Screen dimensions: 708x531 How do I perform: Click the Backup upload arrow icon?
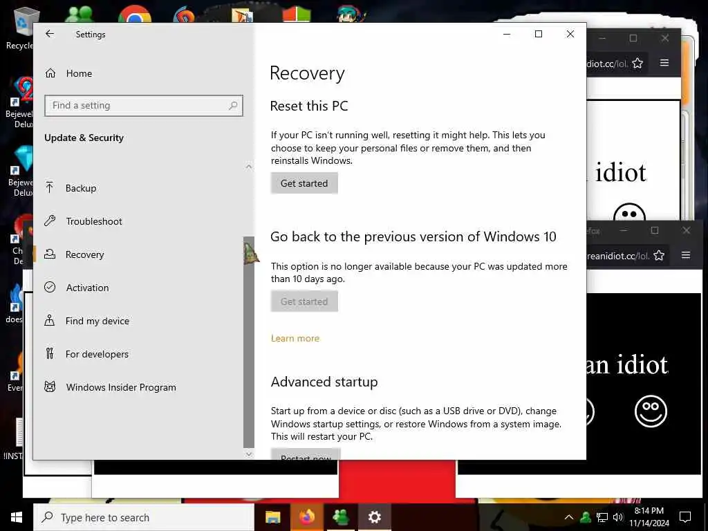(50, 187)
